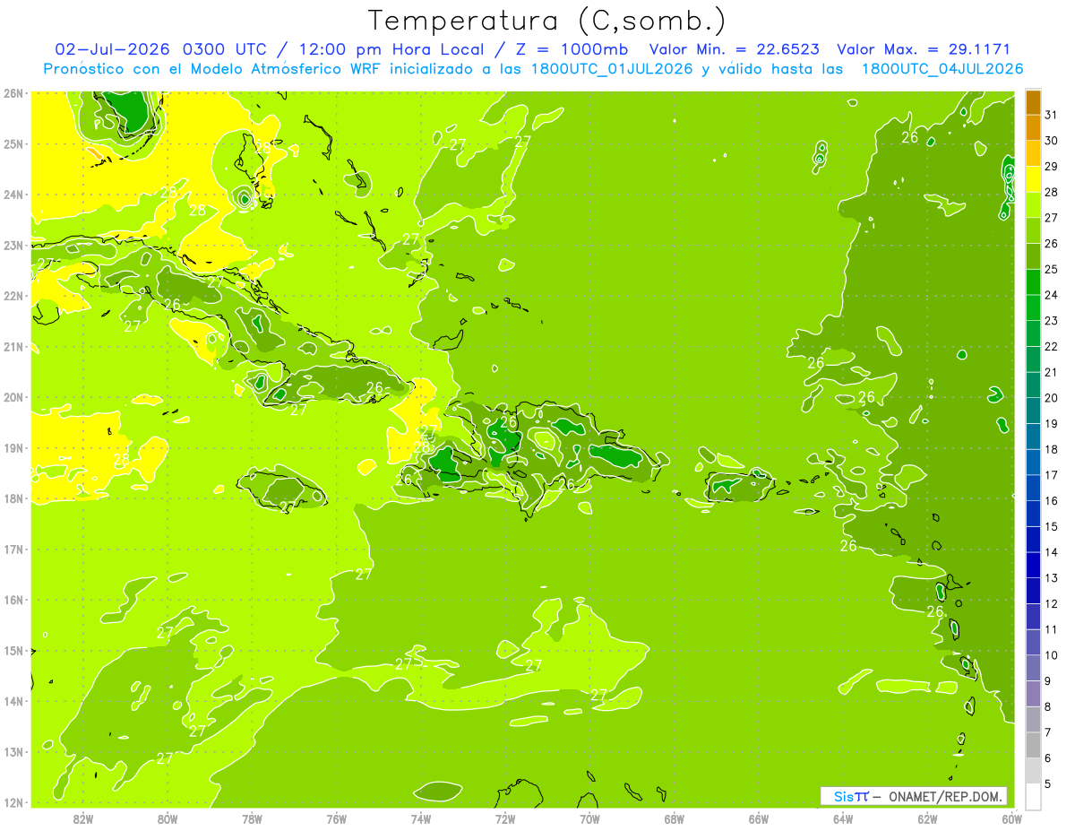Click the 14N latitude axis label
This screenshot has height=831, width=1075.
point(13,701)
